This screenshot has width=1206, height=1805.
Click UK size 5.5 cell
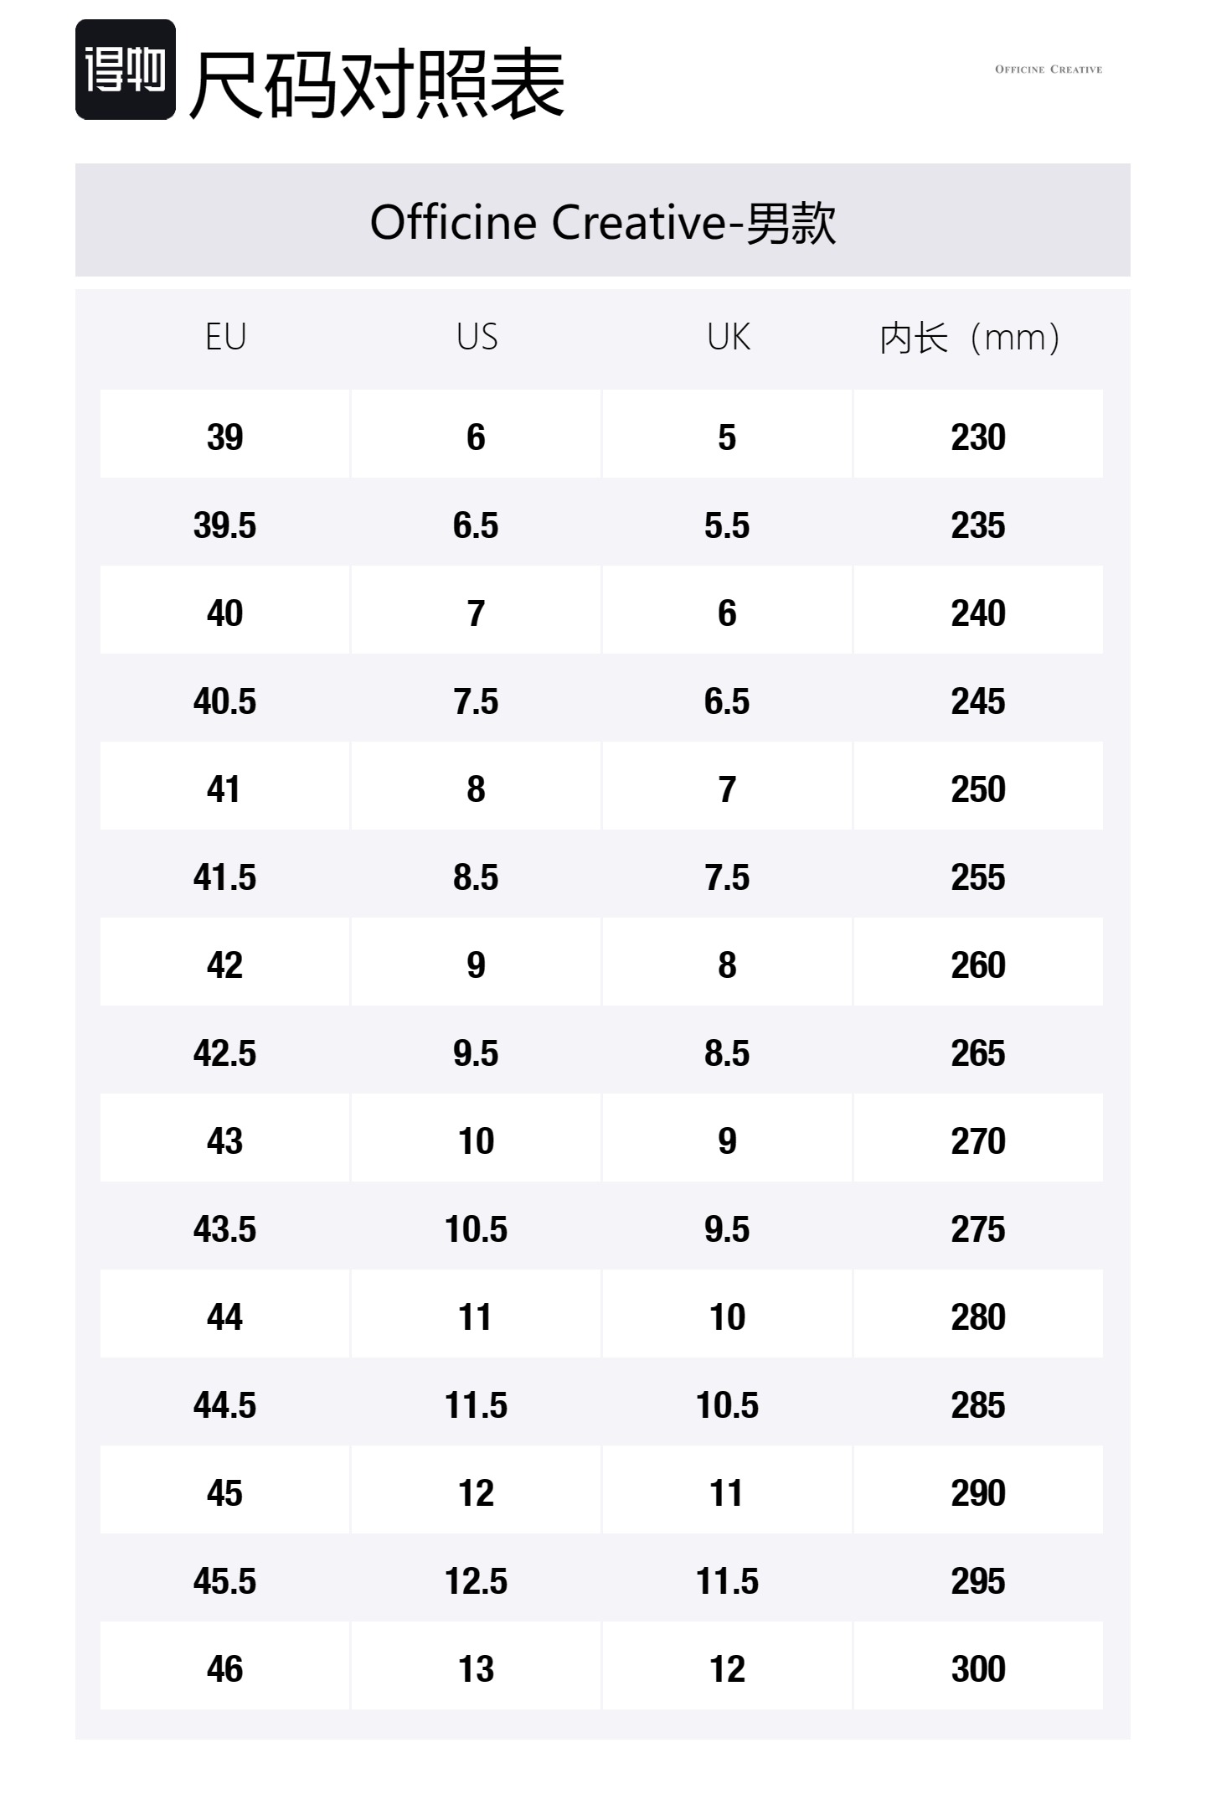[727, 525]
